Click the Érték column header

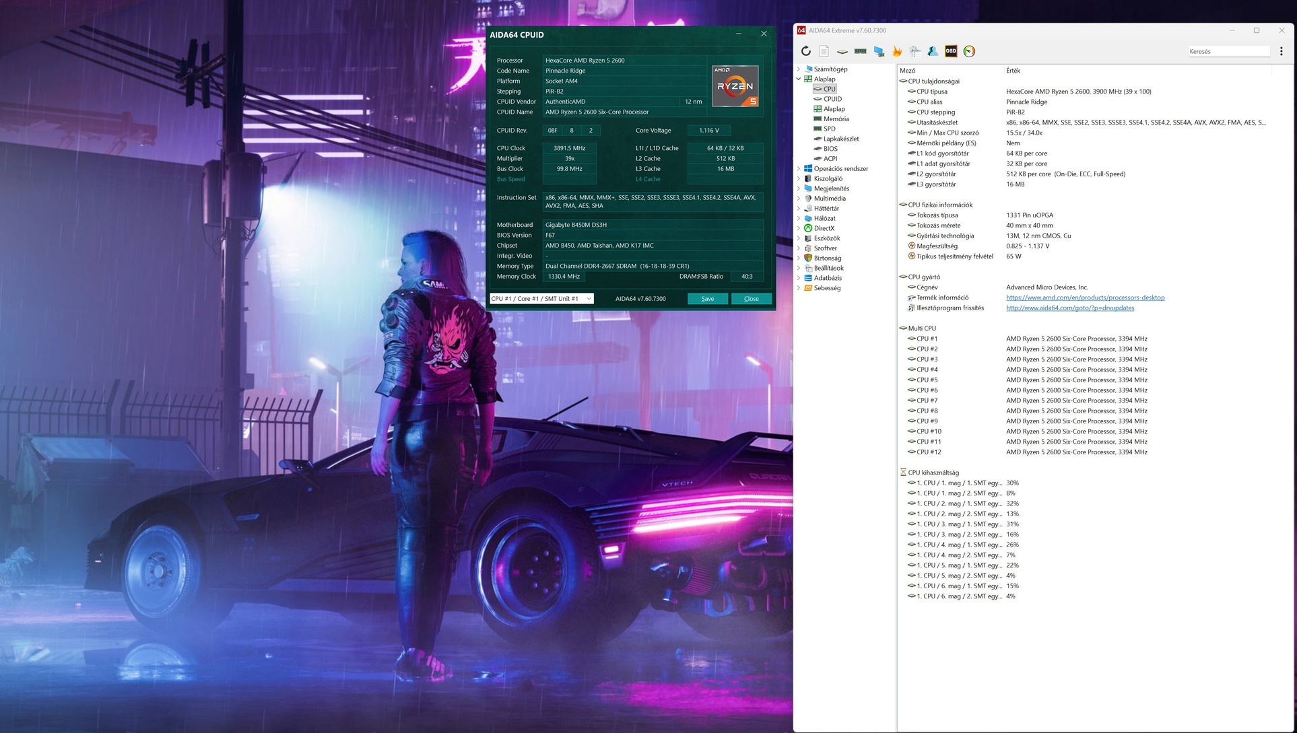(x=1013, y=71)
